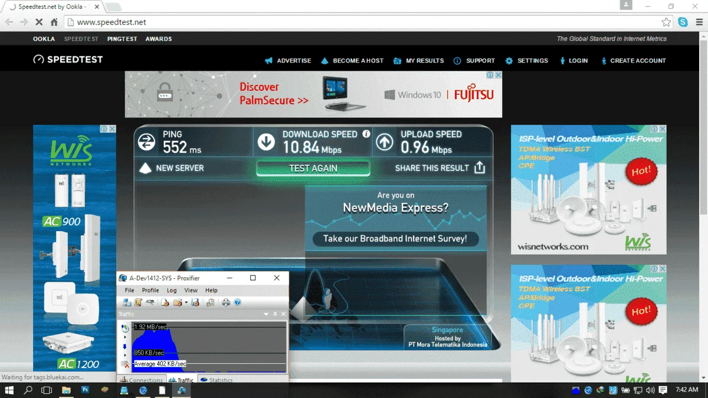The image size is (708, 398).
Task: Open File Explorer from the taskbar
Action: [x=66, y=390]
